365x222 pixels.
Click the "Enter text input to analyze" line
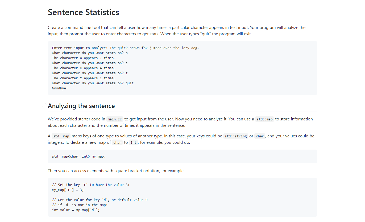125,48
